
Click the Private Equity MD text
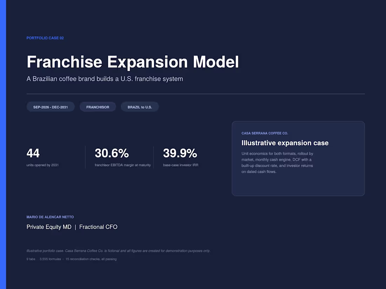point(49,227)
